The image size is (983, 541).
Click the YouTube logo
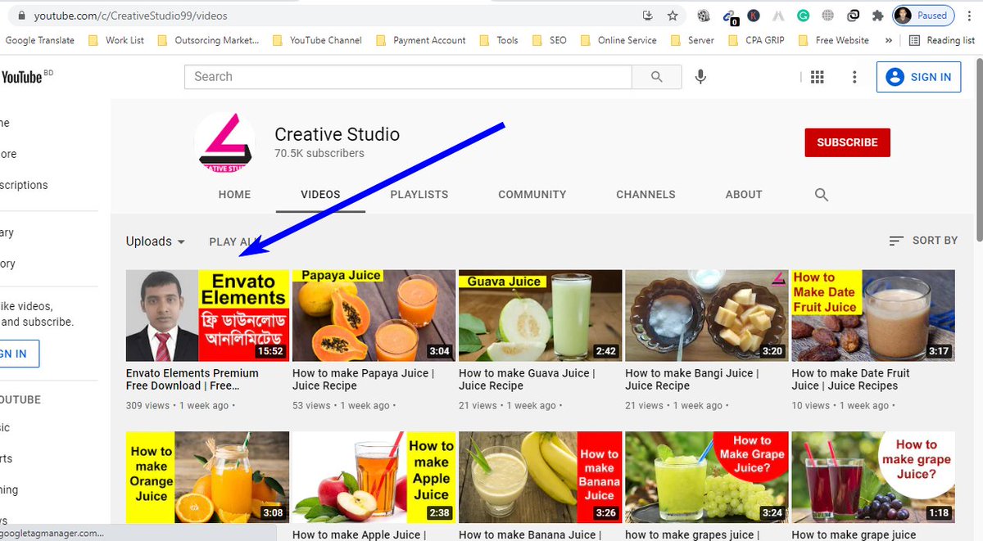tap(23, 77)
